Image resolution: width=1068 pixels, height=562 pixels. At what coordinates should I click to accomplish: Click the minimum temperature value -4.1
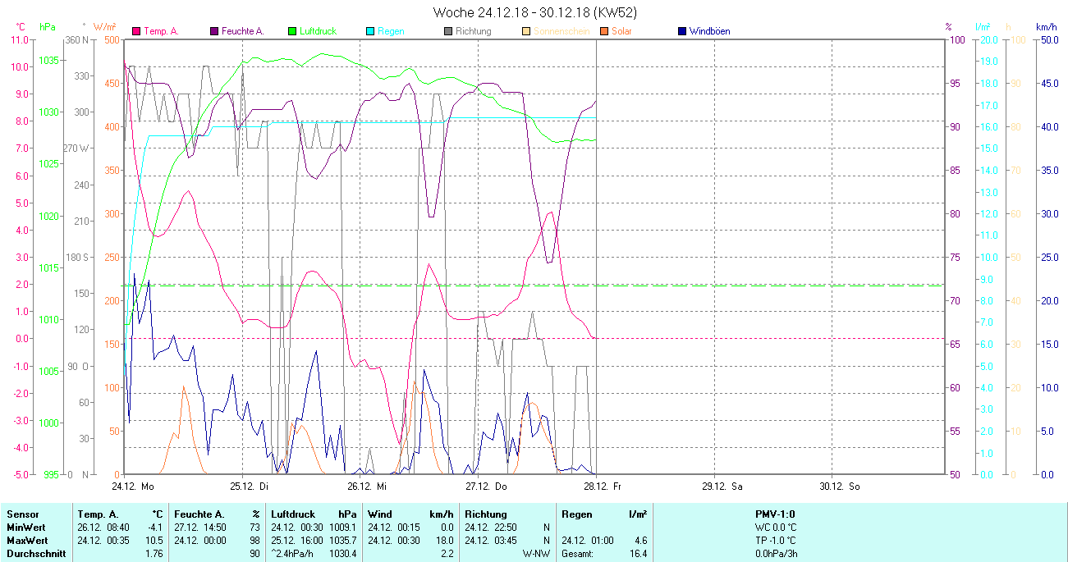(154, 528)
